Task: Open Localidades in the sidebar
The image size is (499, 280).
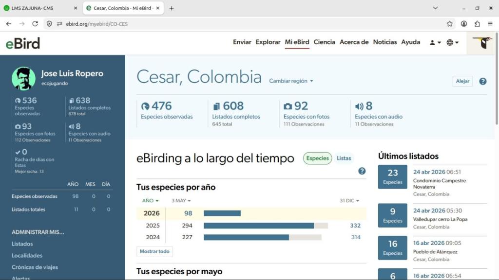Action: click(27, 256)
